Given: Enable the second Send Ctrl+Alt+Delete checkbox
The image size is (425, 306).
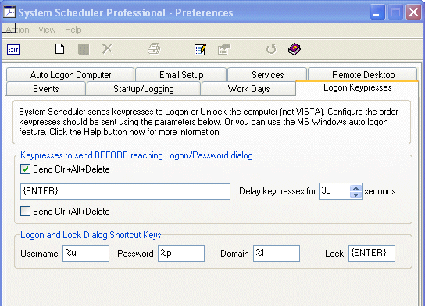Looking at the screenshot, I should point(25,212).
